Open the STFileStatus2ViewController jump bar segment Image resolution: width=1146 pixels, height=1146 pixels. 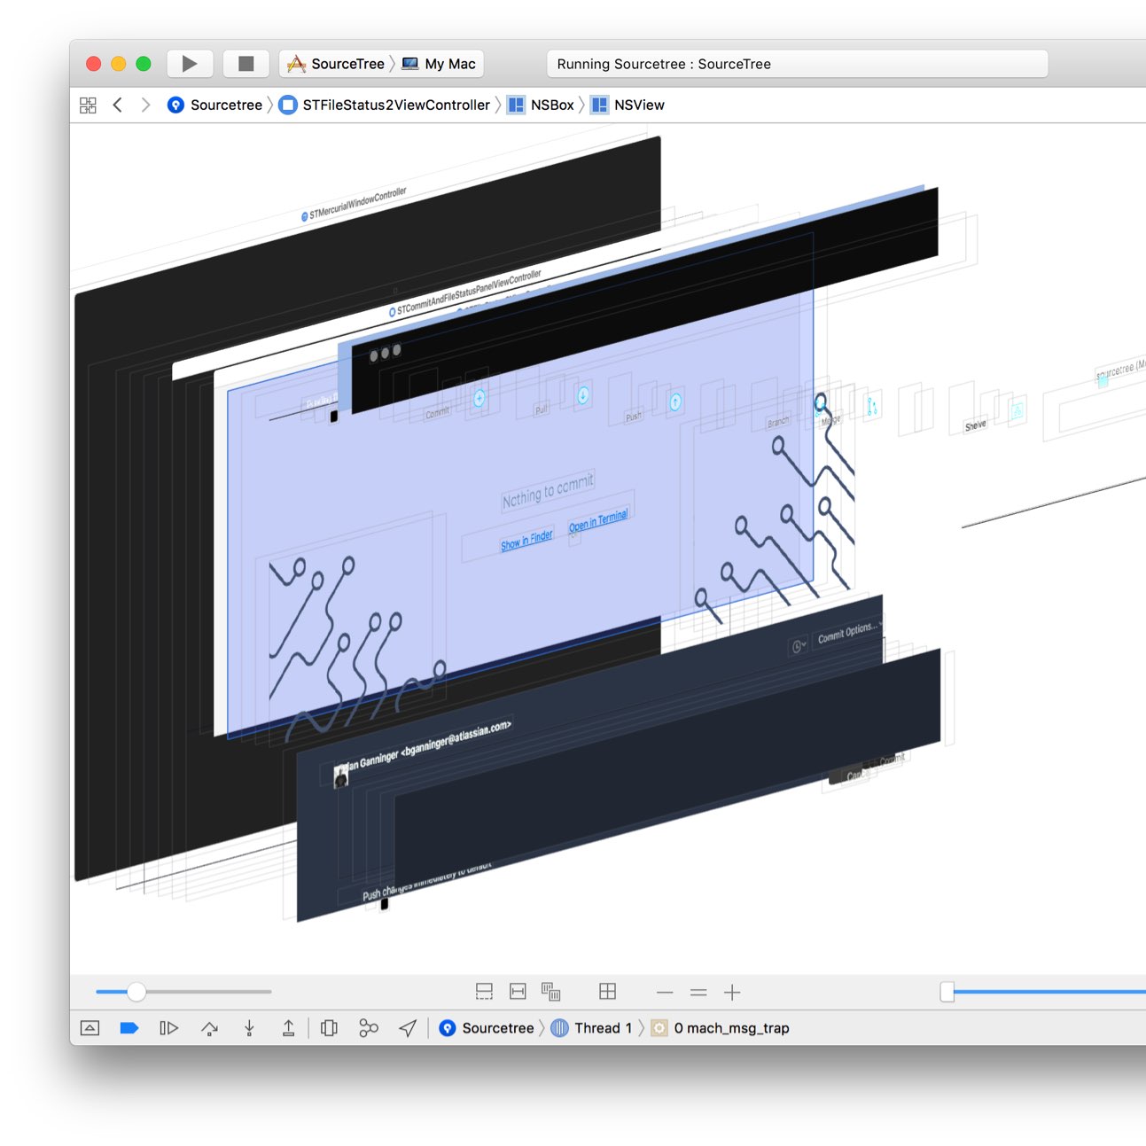pos(385,105)
